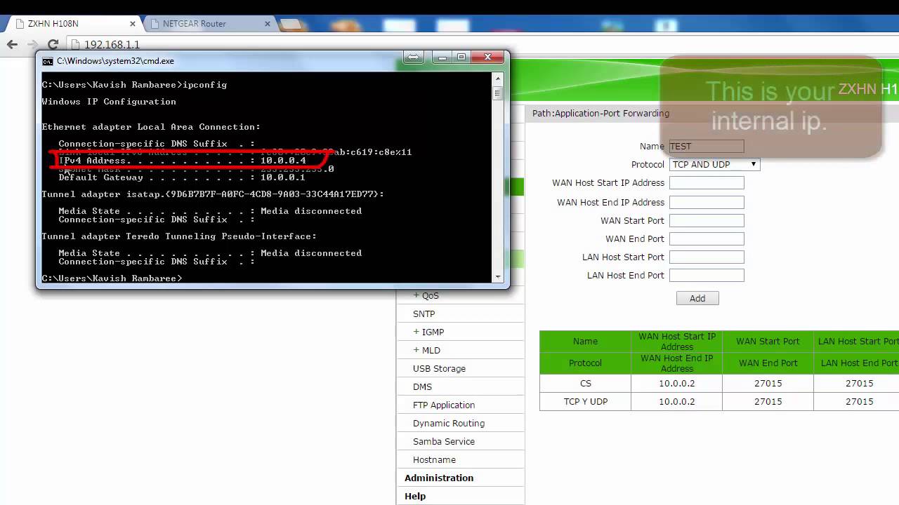Screen dimensions: 899x505
Task: Click the WAN Host End IP Address field
Action: pos(707,203)
